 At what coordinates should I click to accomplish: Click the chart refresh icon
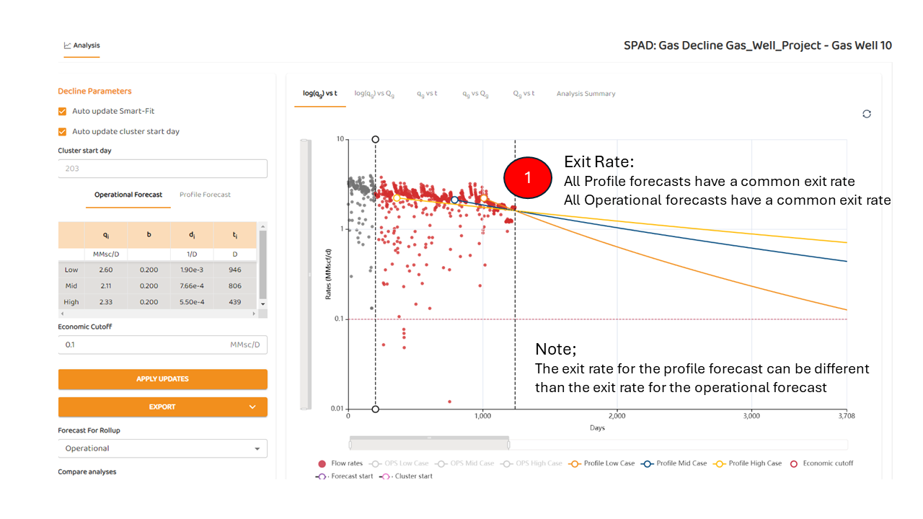pyautogui.click(x=867, y=114)
